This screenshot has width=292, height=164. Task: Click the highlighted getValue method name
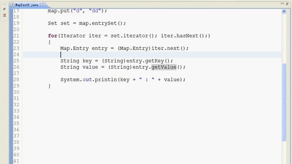(x=164, y=67)
